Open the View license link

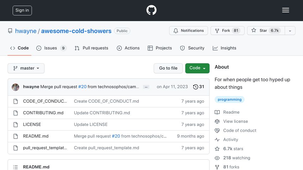coord(231,121)
